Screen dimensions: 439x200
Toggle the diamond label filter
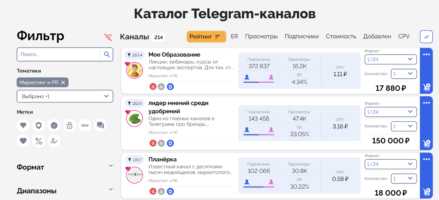pyautogui.click(x=23, y=125)
